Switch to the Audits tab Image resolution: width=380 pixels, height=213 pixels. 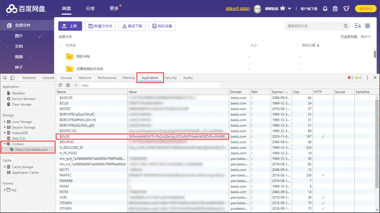point(188,78)
